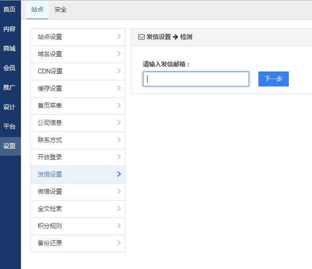The height and width of the screenshot is (269, 312).
Task: Open 首页 in the left navigation
Action: [10, 9]
